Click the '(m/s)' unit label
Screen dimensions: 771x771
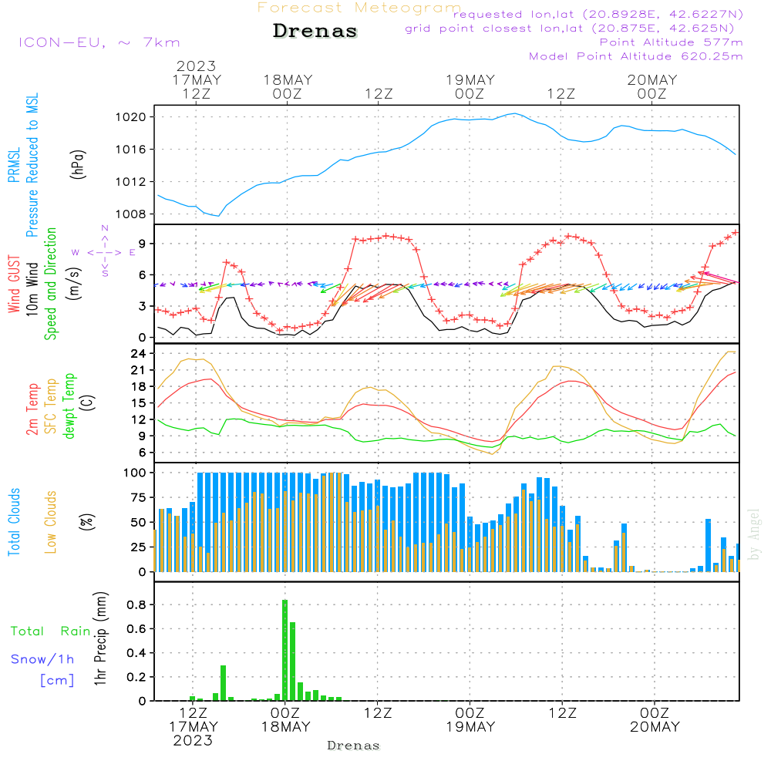click(74, 284)
